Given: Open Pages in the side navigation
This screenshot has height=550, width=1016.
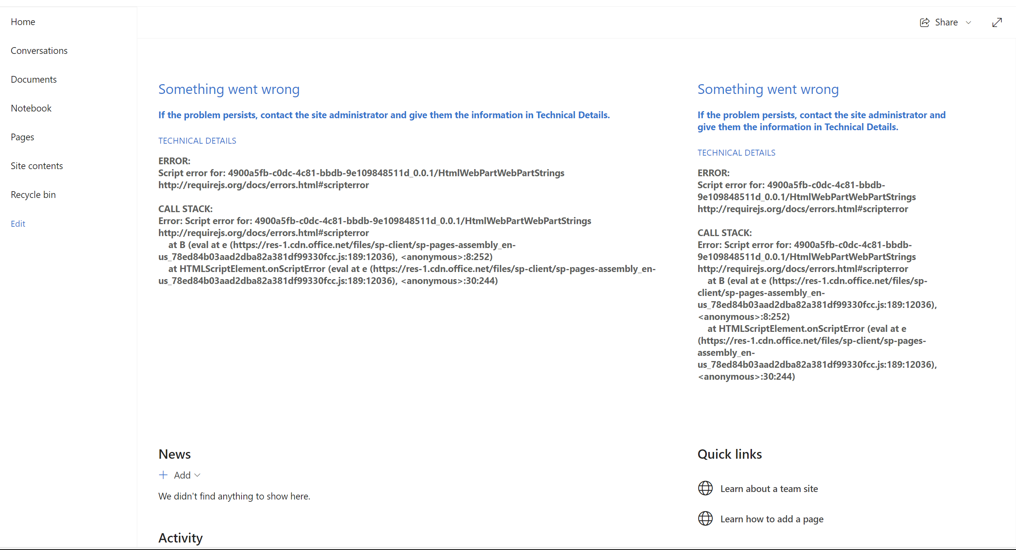Looking at the screenshot, I should point(22,137).
